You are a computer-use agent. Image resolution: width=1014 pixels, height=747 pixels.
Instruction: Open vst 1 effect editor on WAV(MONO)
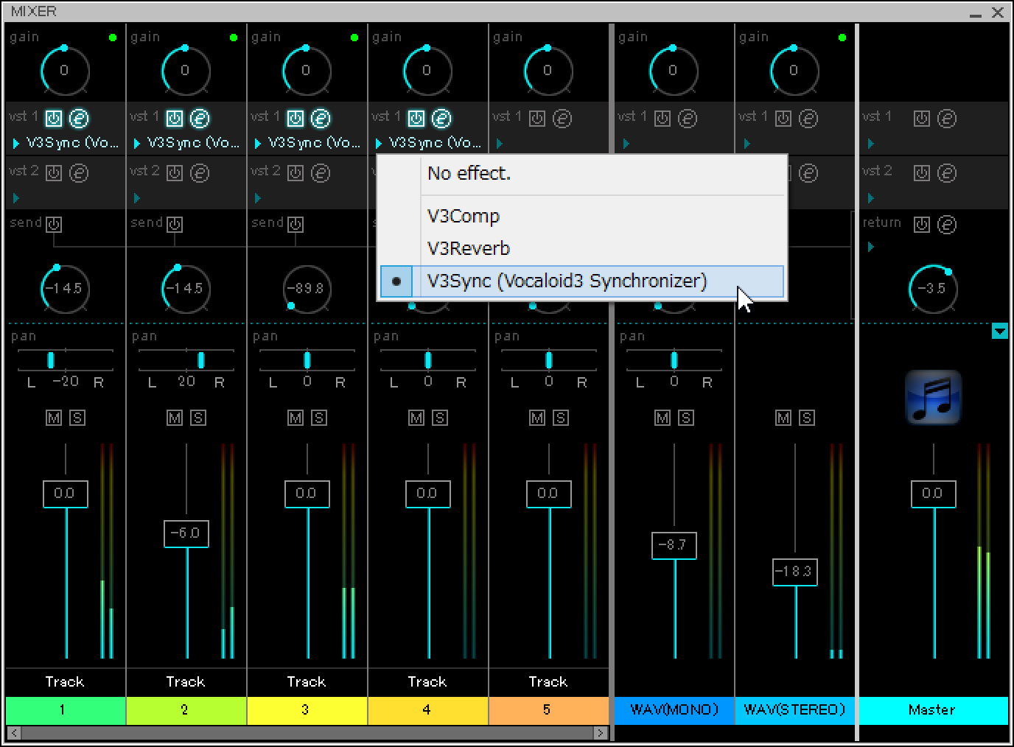coord(688,118)
